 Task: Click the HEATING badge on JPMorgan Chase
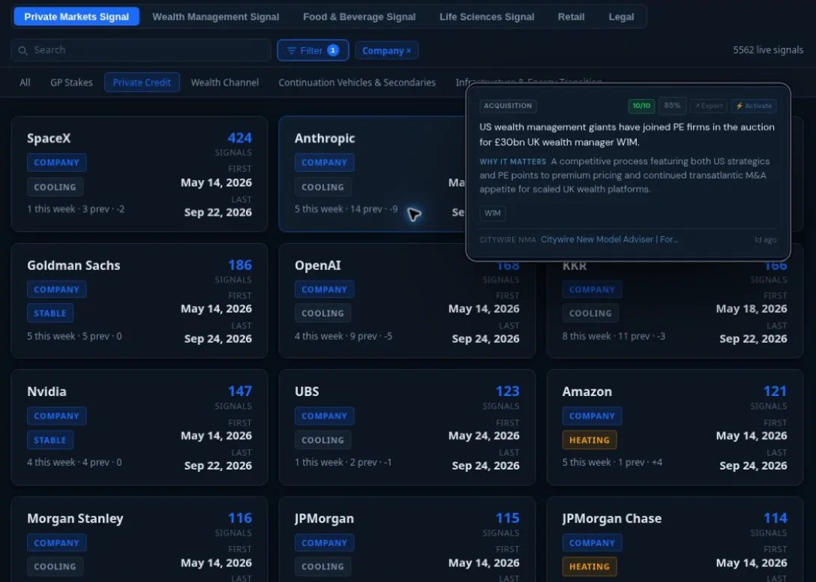[x=589, y=567]
